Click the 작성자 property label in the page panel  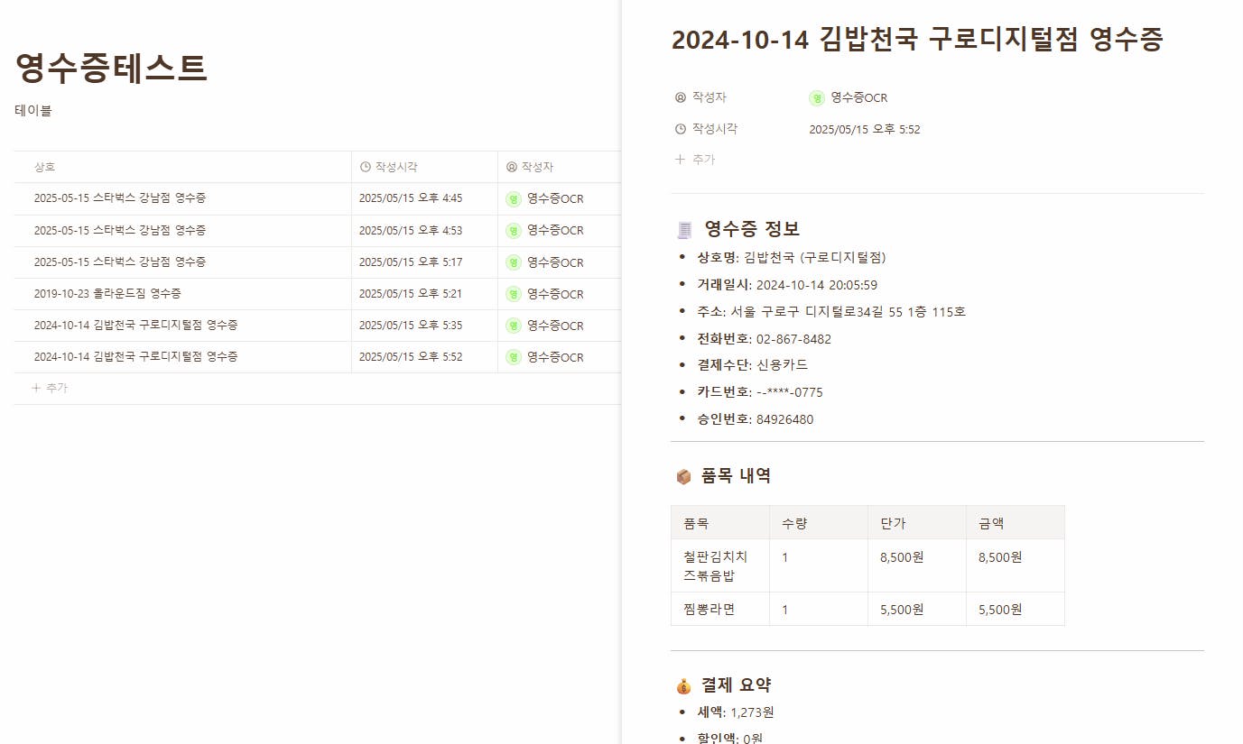click(710, 97)
